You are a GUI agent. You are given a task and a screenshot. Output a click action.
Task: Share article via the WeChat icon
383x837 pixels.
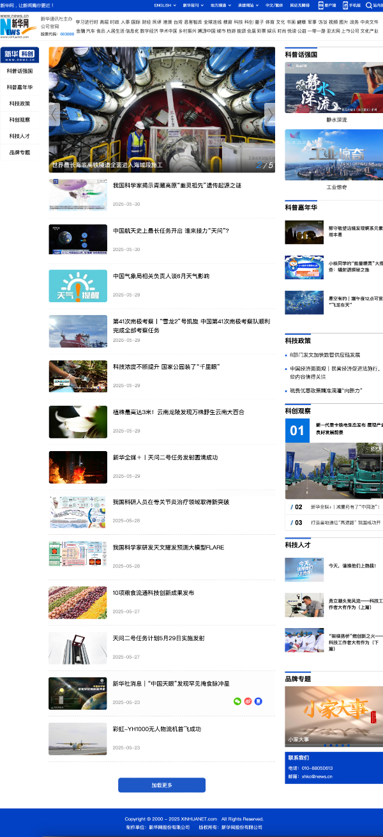pos(237,701)
